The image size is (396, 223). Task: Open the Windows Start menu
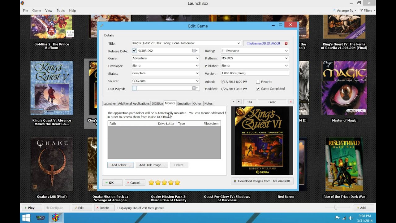click(27, 218)
